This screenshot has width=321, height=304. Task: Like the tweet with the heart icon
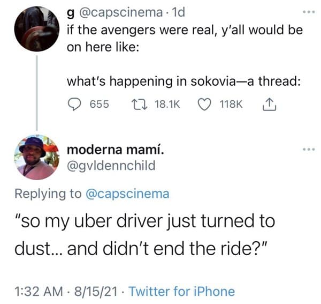click(x=205, y=105)
